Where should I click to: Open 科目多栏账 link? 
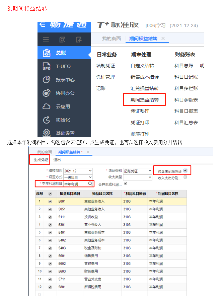pyautogui.click(x=186, y=88)
